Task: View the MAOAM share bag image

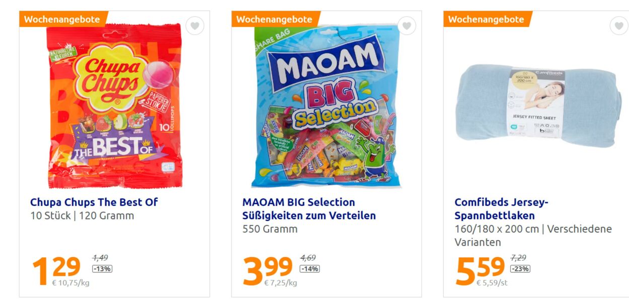Action: pyautogui.click(x=326, y=107)
